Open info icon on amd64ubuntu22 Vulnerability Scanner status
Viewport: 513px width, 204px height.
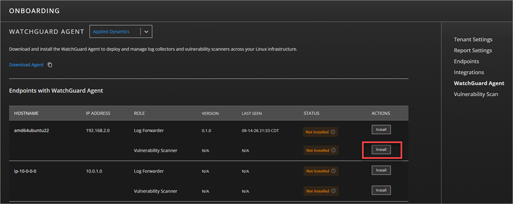pyautogui.click(x=333, y=150)
